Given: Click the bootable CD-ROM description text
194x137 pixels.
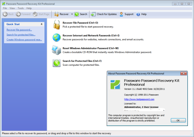Looking at the screenshot, I should pos(107,52).
